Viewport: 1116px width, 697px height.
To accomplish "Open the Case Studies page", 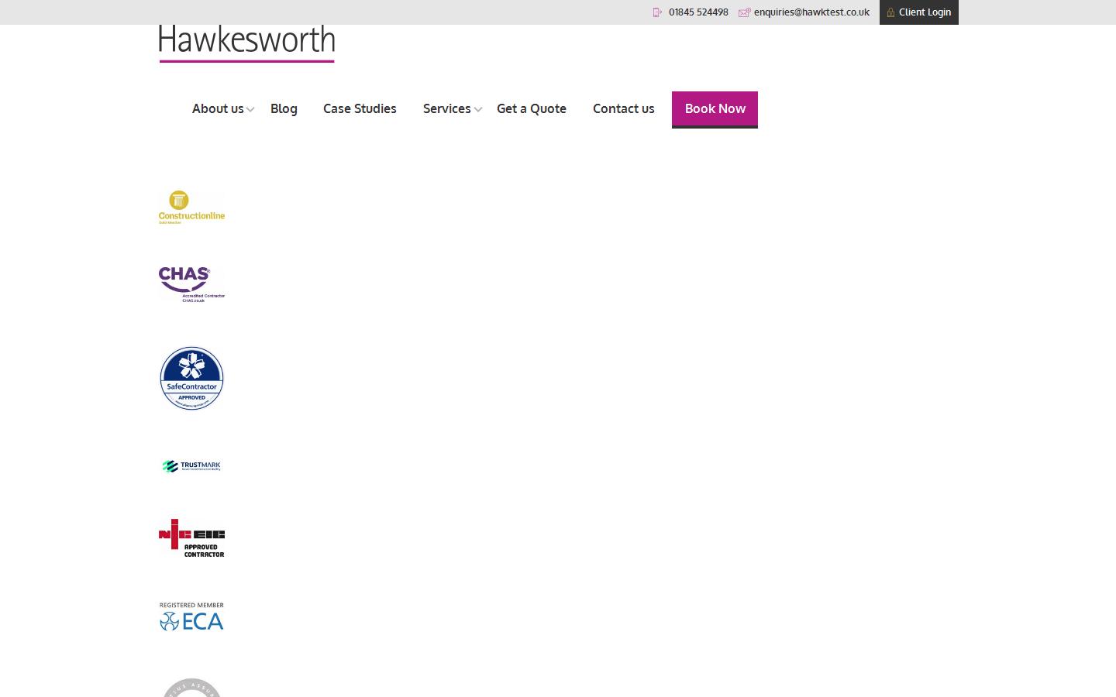I will pyautogui.click(x=360, y=108).
